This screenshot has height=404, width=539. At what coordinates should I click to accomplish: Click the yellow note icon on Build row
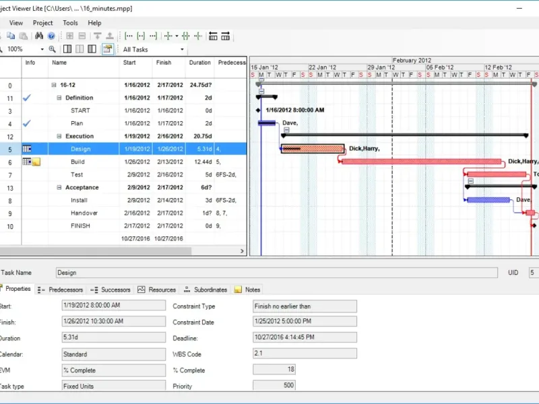click(36, 162)
